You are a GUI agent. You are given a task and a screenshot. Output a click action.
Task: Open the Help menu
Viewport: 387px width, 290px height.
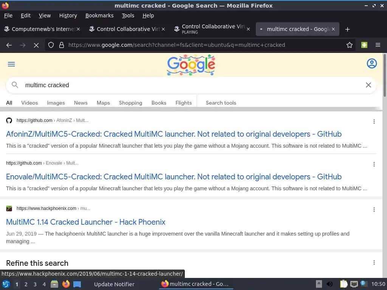point(148,15)
